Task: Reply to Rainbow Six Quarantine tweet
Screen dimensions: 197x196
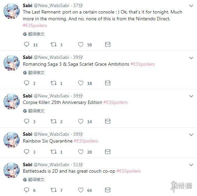Action: [x=26, y=152]
